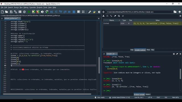Save variable data icon in explorer
This screenshot has height=102, width=182.
pos(107,16)
